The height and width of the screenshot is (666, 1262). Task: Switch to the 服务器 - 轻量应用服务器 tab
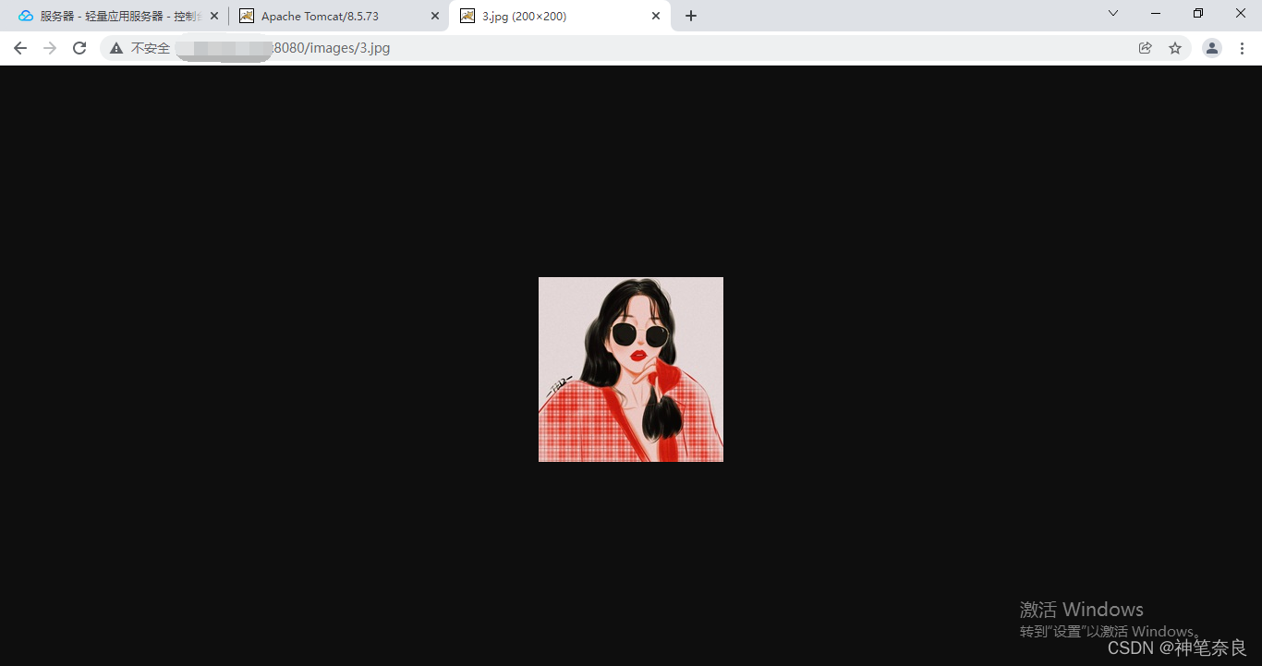click(x=119, y=16)
